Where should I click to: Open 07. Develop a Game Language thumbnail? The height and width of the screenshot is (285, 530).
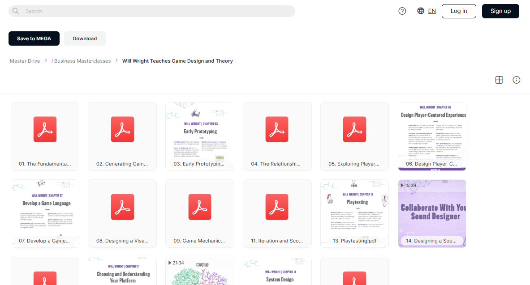pos(45,213)
